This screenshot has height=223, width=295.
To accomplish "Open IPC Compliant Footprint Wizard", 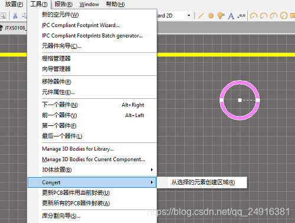I will tap(92, 25).
